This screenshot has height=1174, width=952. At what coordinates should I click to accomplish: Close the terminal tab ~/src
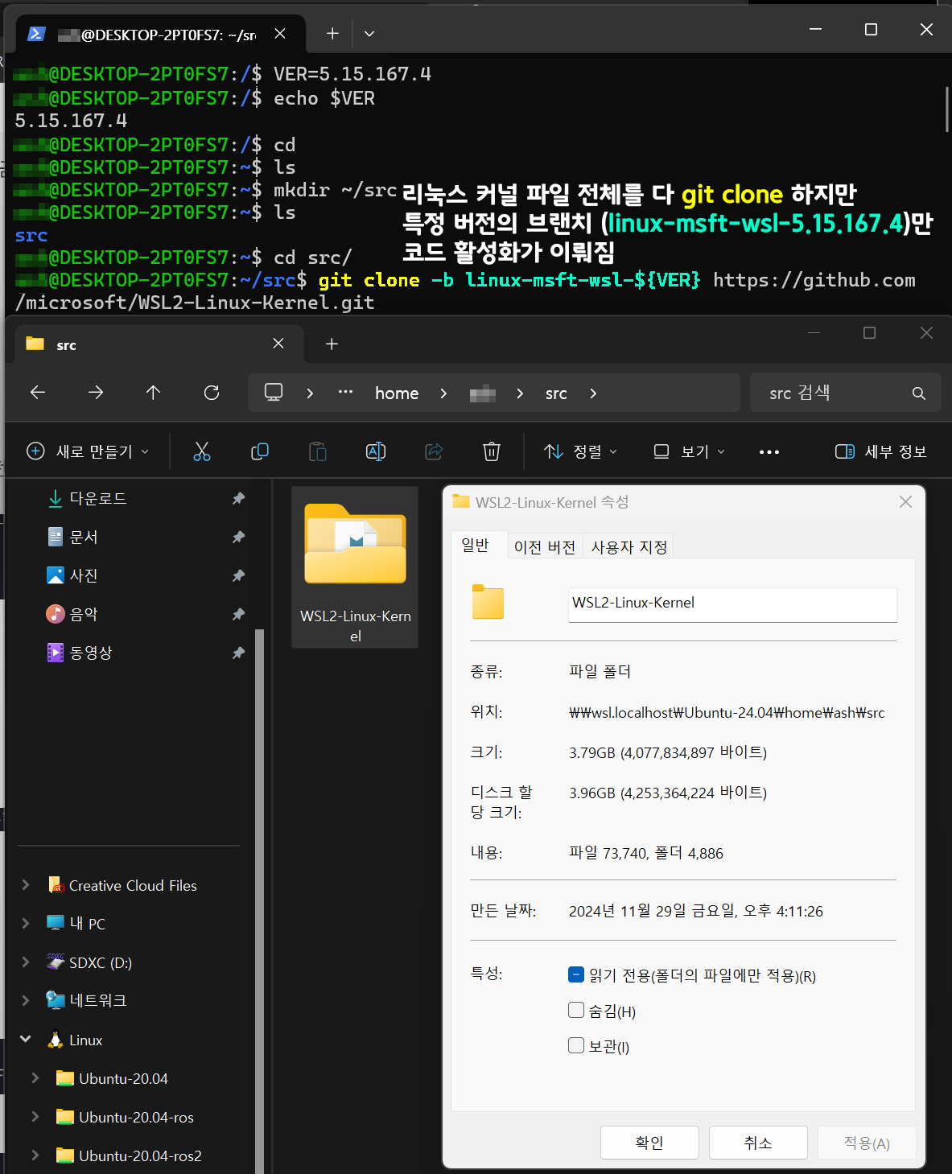[280, 34]
